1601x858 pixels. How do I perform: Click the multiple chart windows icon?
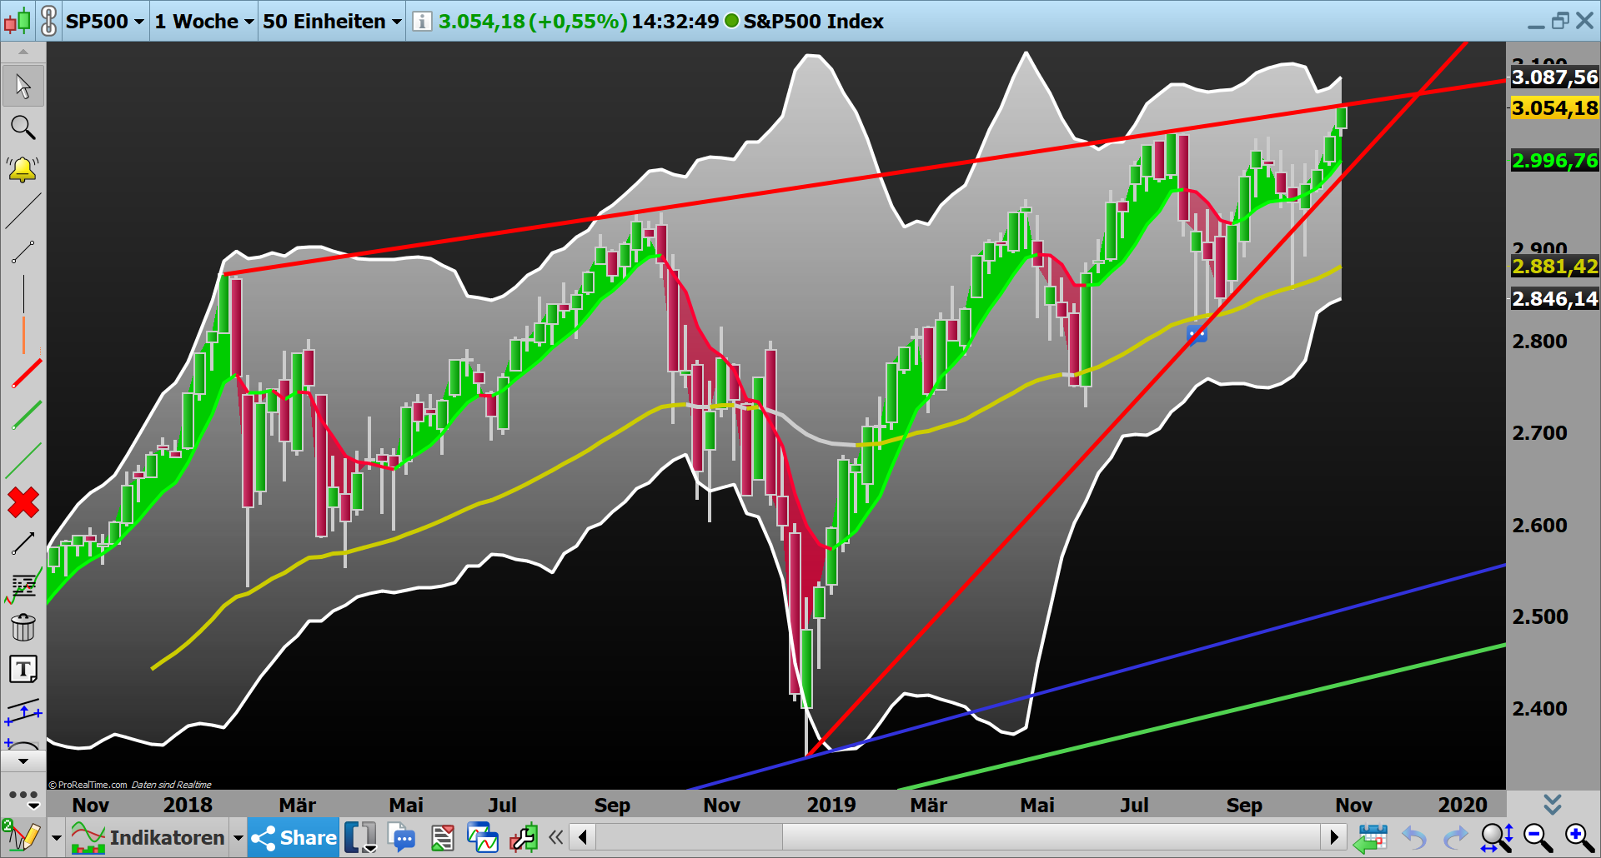click(482, 837)
